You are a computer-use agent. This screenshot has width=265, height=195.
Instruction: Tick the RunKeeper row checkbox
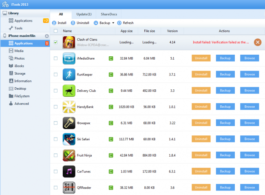coord(55,74)
